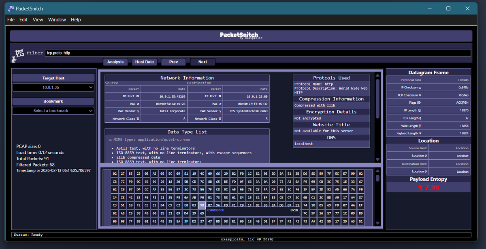Click the hex dump scrollbar thumb

pyautogui.click(x=377, y=178)
